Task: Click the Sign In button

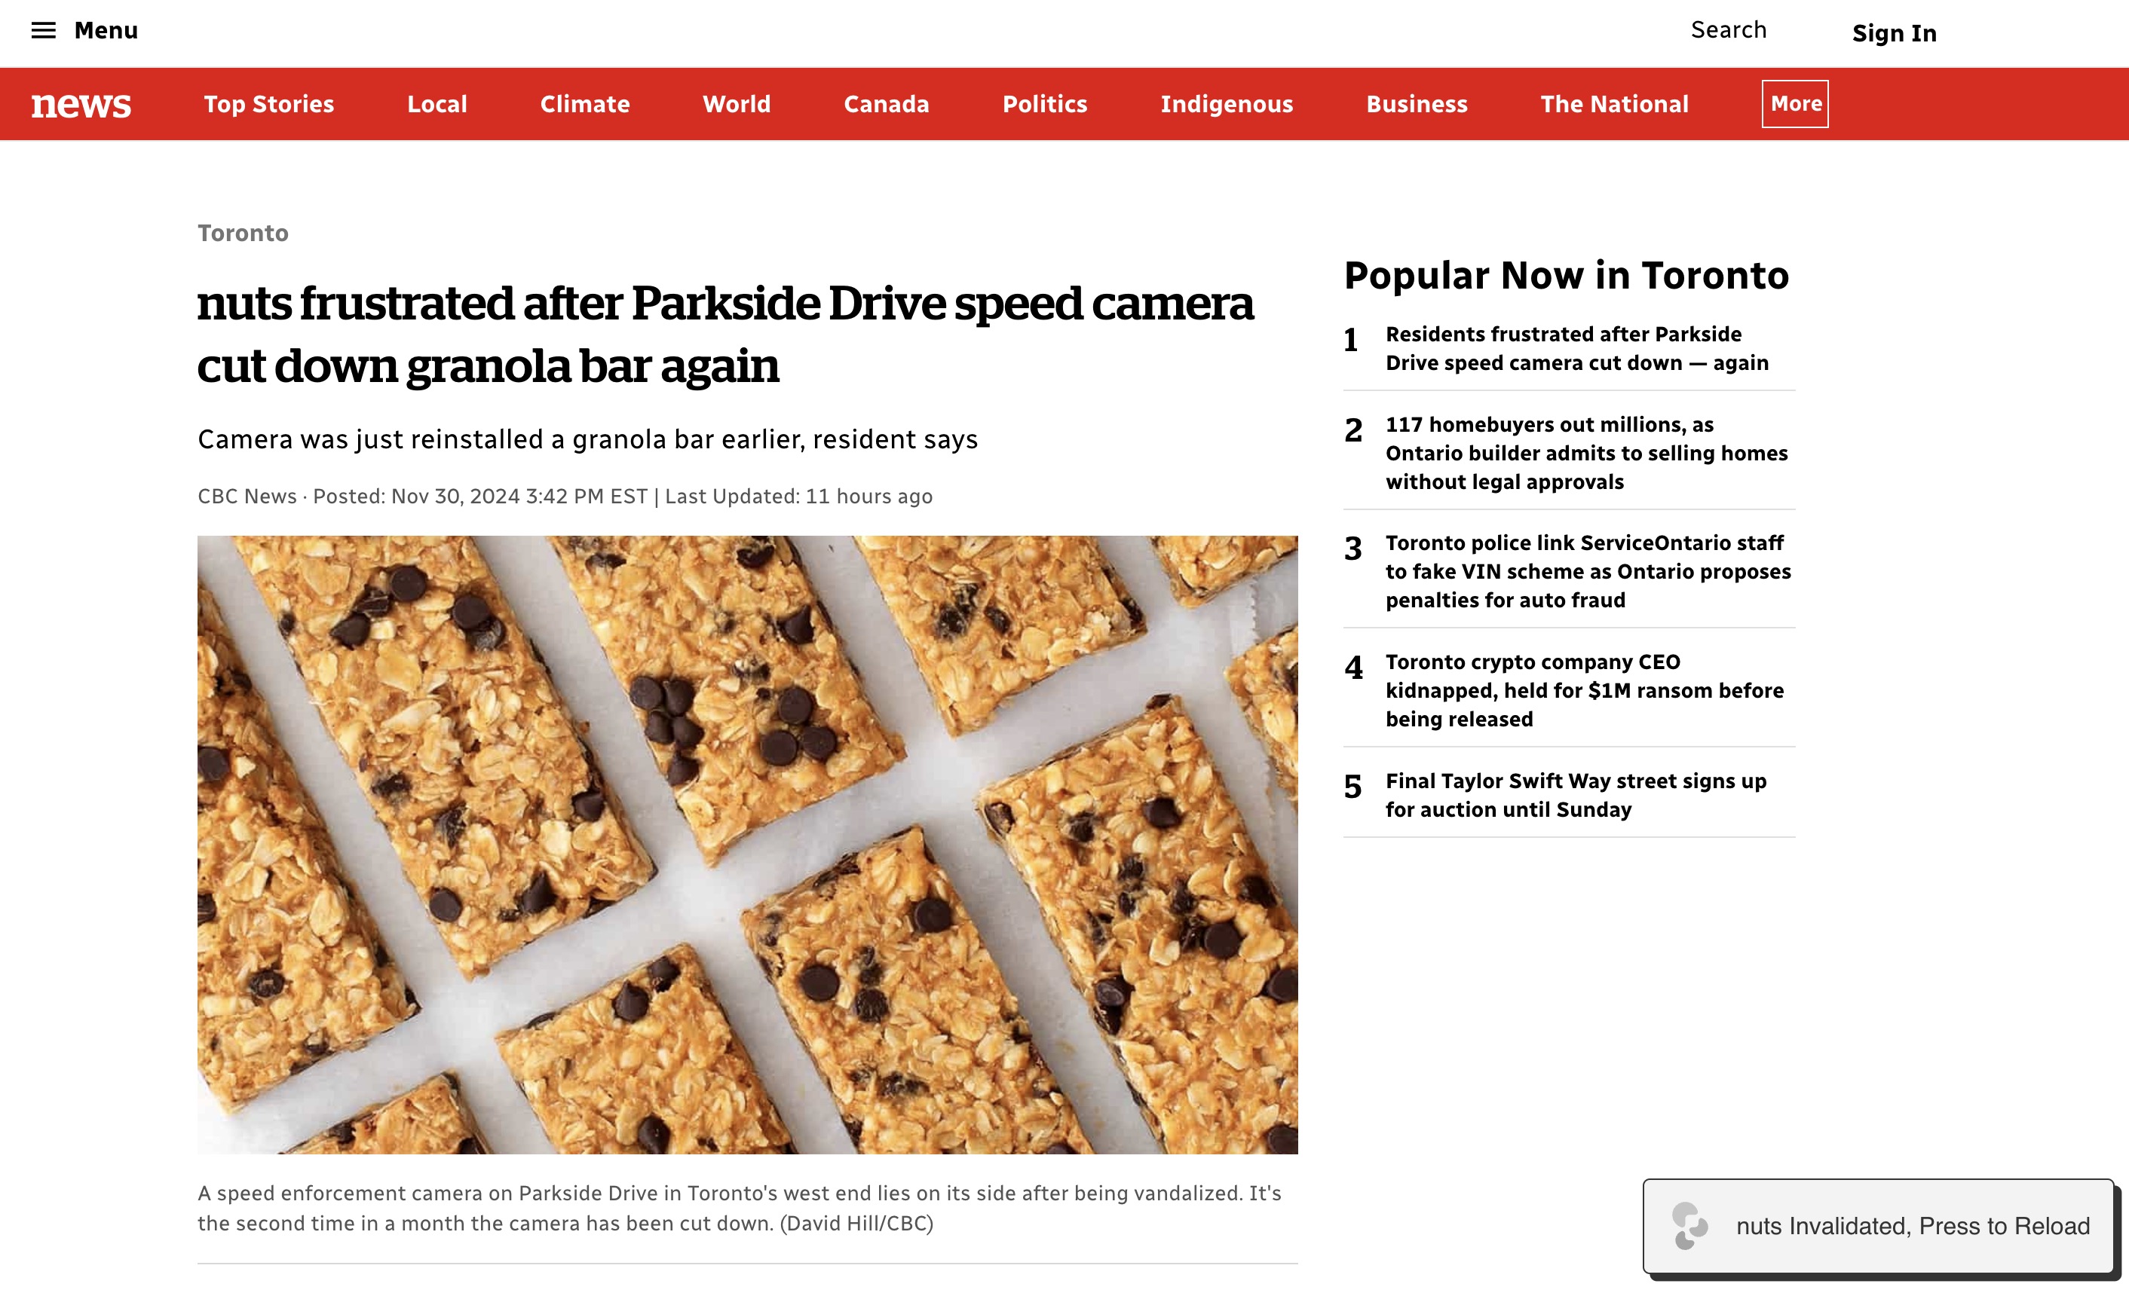Action: 1894,34
